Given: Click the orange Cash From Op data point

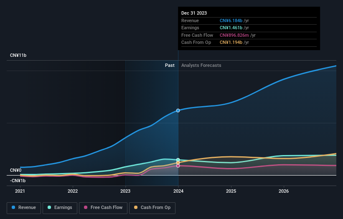Looking at the screenshot, I should tap(178, 163).
